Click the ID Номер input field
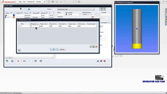The width and height of the screenshot is (167, 94). tap(105, 14)
